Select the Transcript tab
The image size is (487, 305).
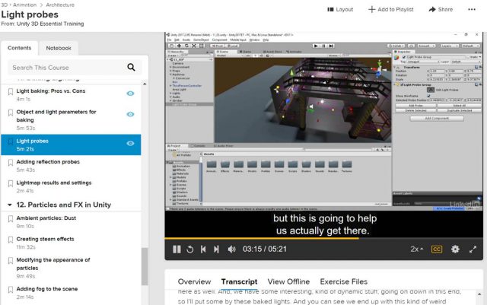[239, 281]
